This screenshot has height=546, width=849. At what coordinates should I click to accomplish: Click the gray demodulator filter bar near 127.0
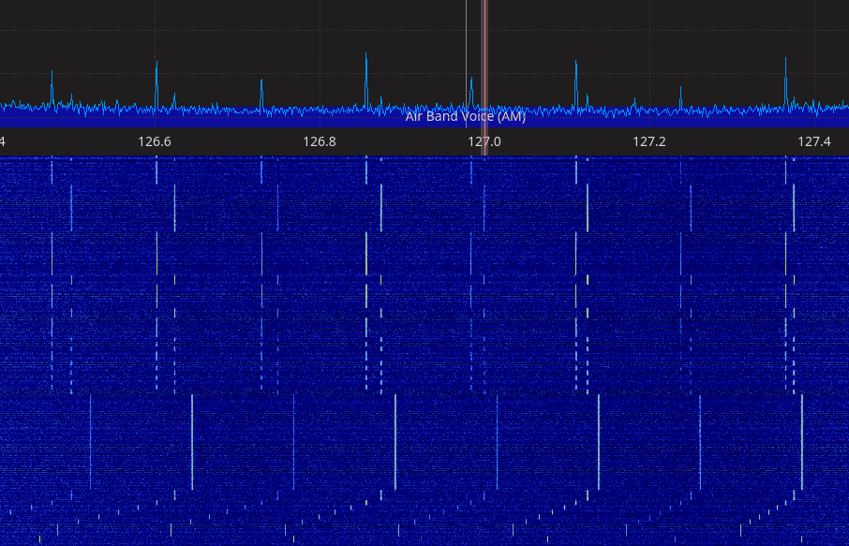[x=484, y=56]
